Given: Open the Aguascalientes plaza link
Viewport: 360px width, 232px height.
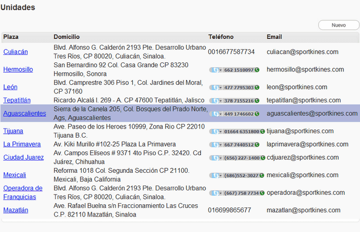Looking at the screenshot, I should click(25, 114).
